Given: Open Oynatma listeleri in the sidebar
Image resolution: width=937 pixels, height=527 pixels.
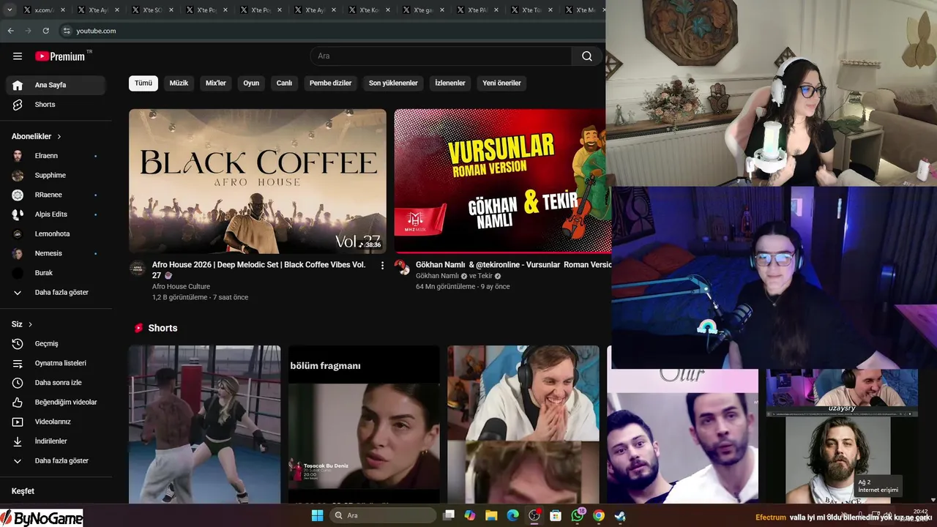Looking at the screenshot, I should (56, 363).
